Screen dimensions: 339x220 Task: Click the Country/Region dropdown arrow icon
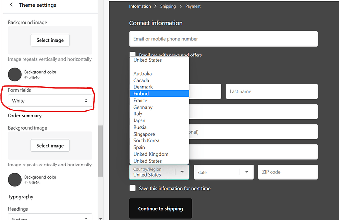click(182, 172)
